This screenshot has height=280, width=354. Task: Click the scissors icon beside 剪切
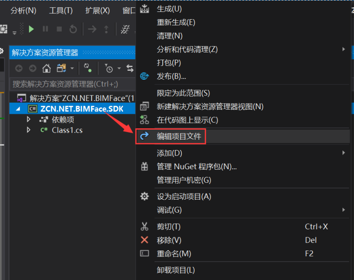[144, 226]
